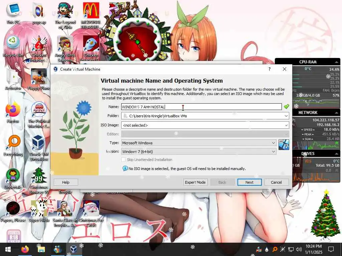
Task: Click into the VM Name input field
Action: (x=201, y=107)
